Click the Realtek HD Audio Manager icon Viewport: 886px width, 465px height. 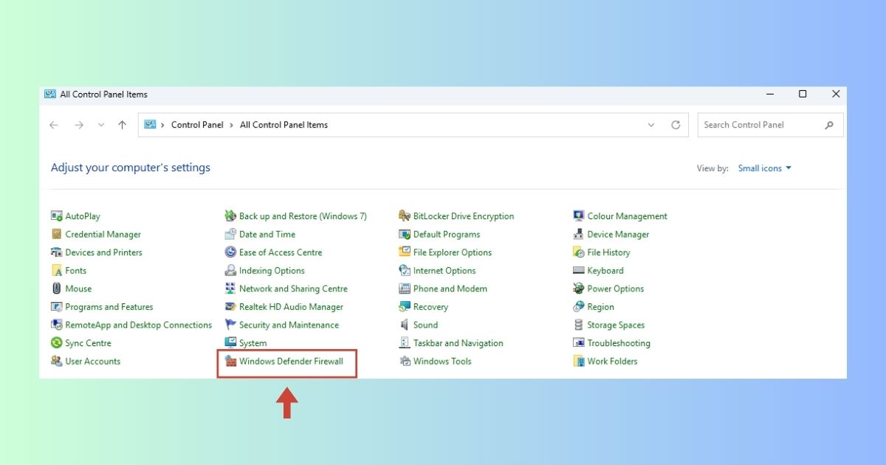click(230, 307)
